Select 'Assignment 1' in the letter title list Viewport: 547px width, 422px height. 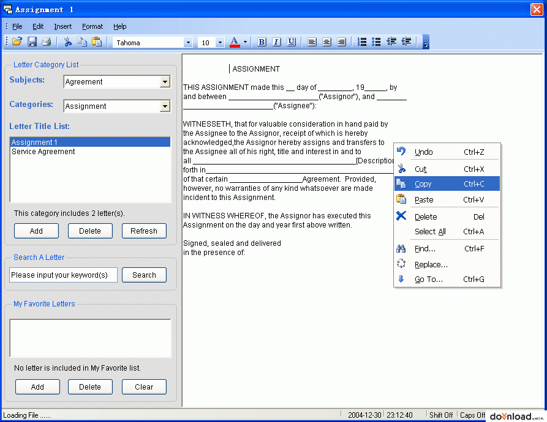pyautogui.click(x=91, y=142)
